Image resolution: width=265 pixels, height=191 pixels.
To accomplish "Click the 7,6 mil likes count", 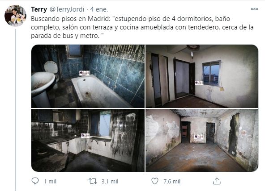I will [x=172, y=181].
